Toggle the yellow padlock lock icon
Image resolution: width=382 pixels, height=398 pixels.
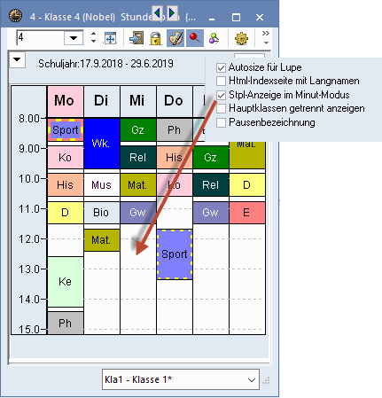click(155, 39)
